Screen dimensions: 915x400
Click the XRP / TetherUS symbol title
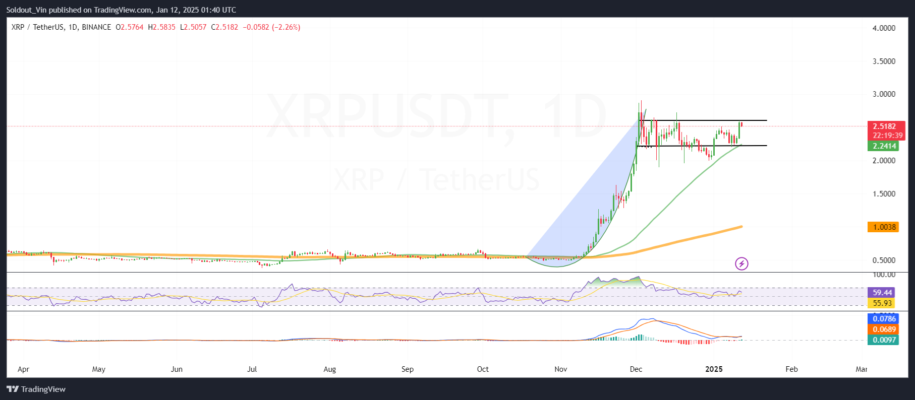[37, 27]
